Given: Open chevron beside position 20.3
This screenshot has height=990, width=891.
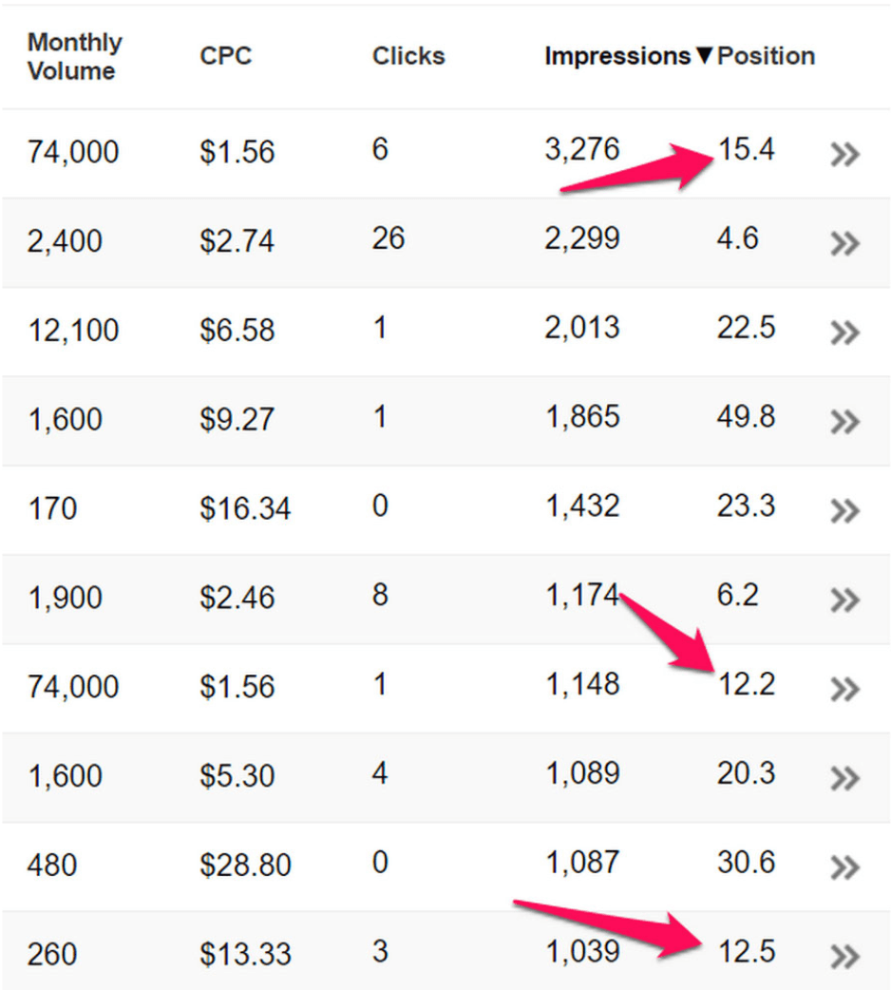Looking at the screenshot, I should click(845, 778).
